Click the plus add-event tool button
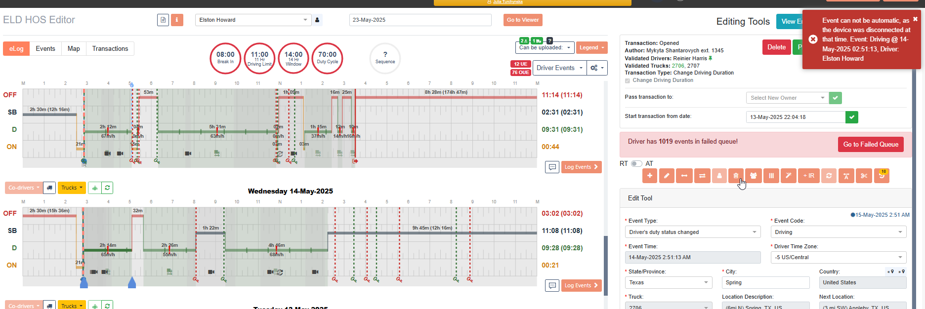This screenshot has width=925, height=309. 649,176
